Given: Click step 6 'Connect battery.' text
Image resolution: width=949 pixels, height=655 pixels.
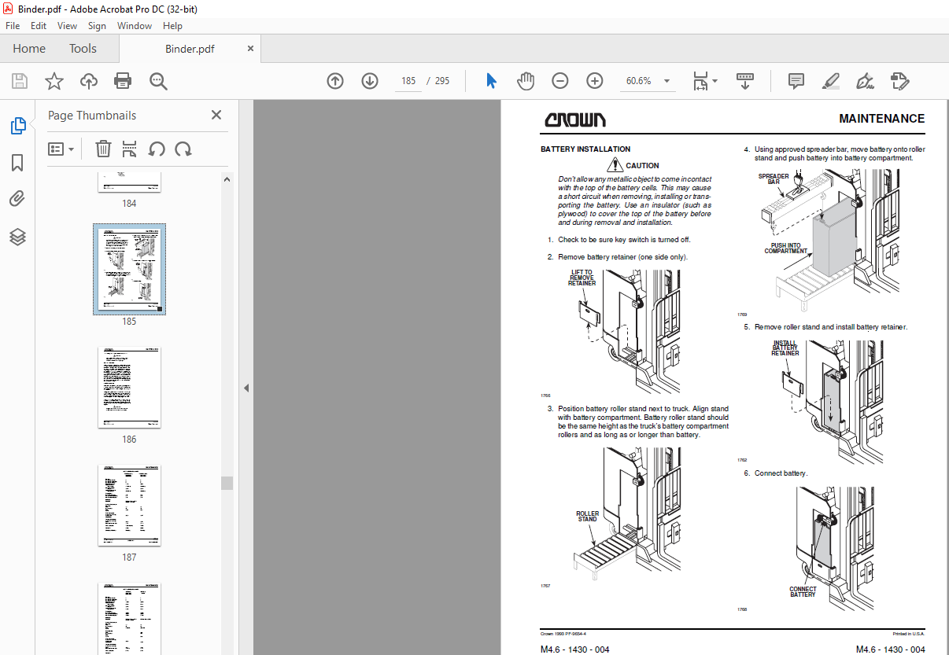Looking at the screenshot, I should pyautogui.click(x=781, y=473).
